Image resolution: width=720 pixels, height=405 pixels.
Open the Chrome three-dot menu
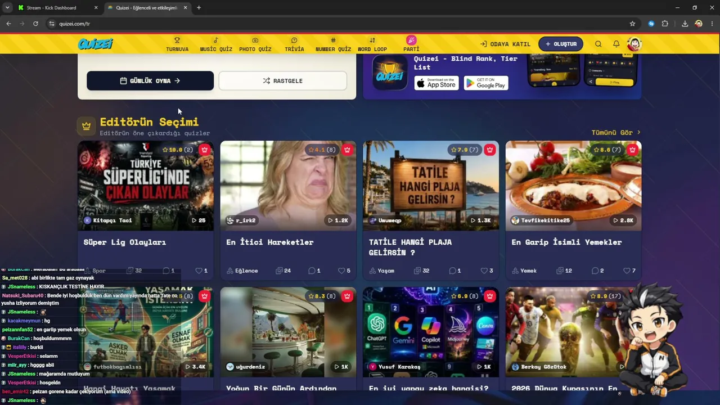tap(712, 24)
